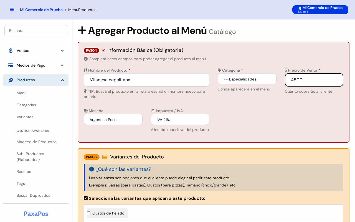The image size is (355, 222).
Task: Click the Nombre del Producto input field
Action: [x=146, y=80]
